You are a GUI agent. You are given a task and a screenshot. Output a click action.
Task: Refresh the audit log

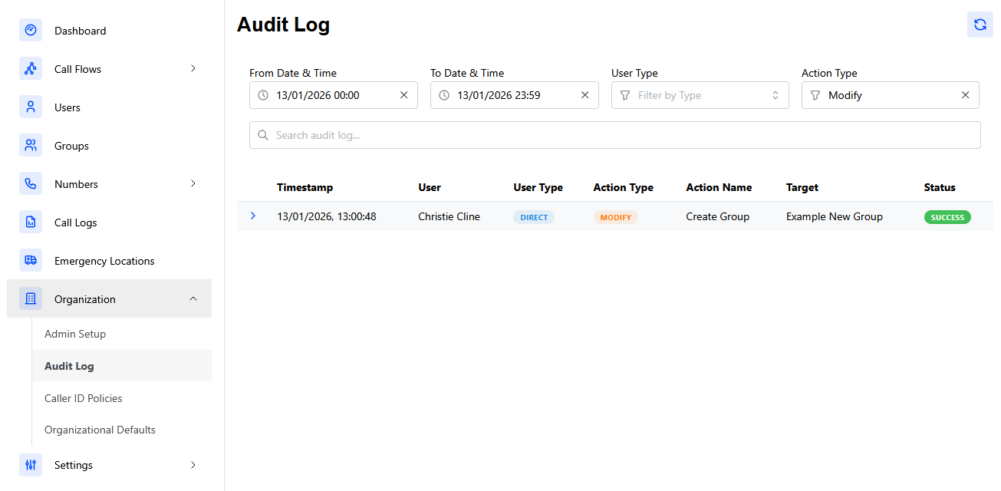point(980,25)
